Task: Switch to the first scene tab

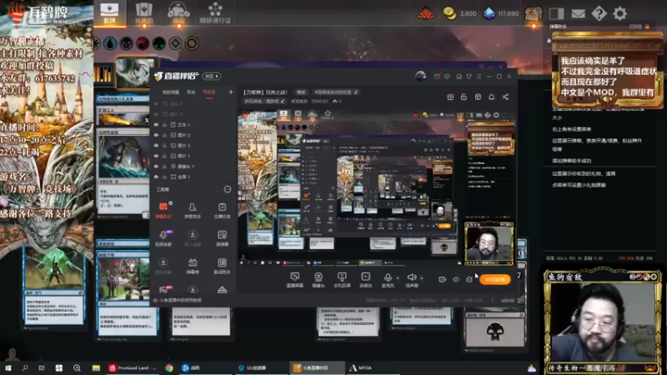Action: pyautogui.click(x=171, y=92)
